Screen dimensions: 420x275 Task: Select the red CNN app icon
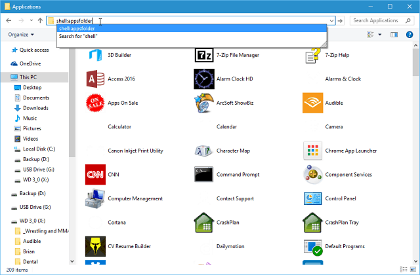[95, 175]
